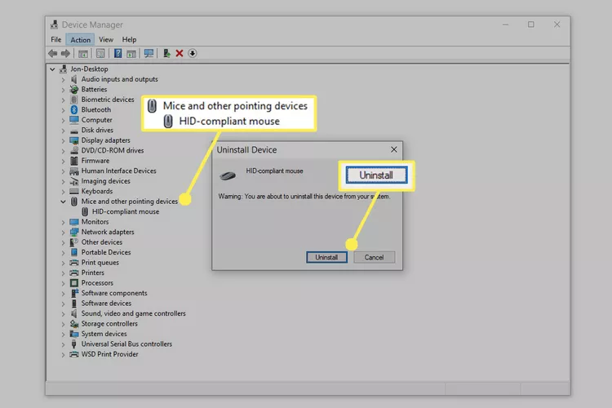This screenshot has height=408, width=612.
Task: Click the Bluetooth icon in the device tree
Action: 74,109
